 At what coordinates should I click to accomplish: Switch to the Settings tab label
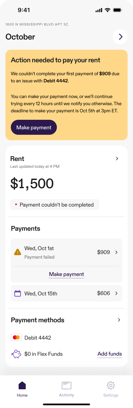pyautogui.click(x=111, y=395)
